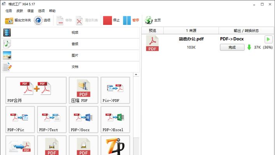The height and width of the screenshot is (155, 275).
Task: Click the PDF preview thumbnail of the task
Action: 152,43
